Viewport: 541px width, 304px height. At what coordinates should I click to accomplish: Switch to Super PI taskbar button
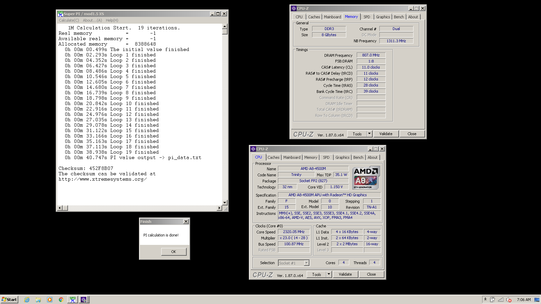click(73, 300)
